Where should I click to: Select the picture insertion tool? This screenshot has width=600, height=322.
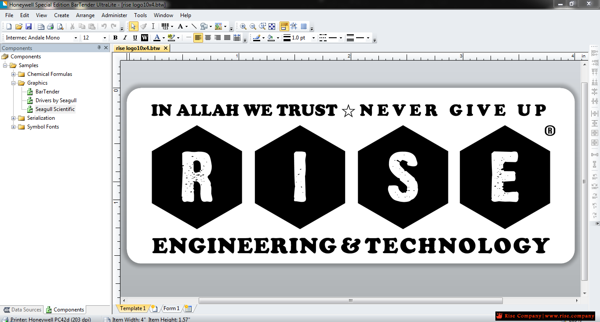(218, 27)
